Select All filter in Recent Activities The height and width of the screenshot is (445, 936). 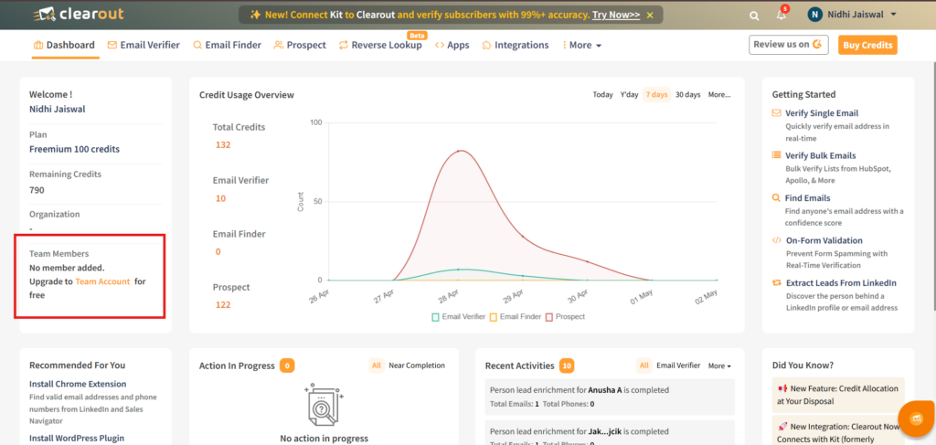pyautogui.click(x=644, y=366)
